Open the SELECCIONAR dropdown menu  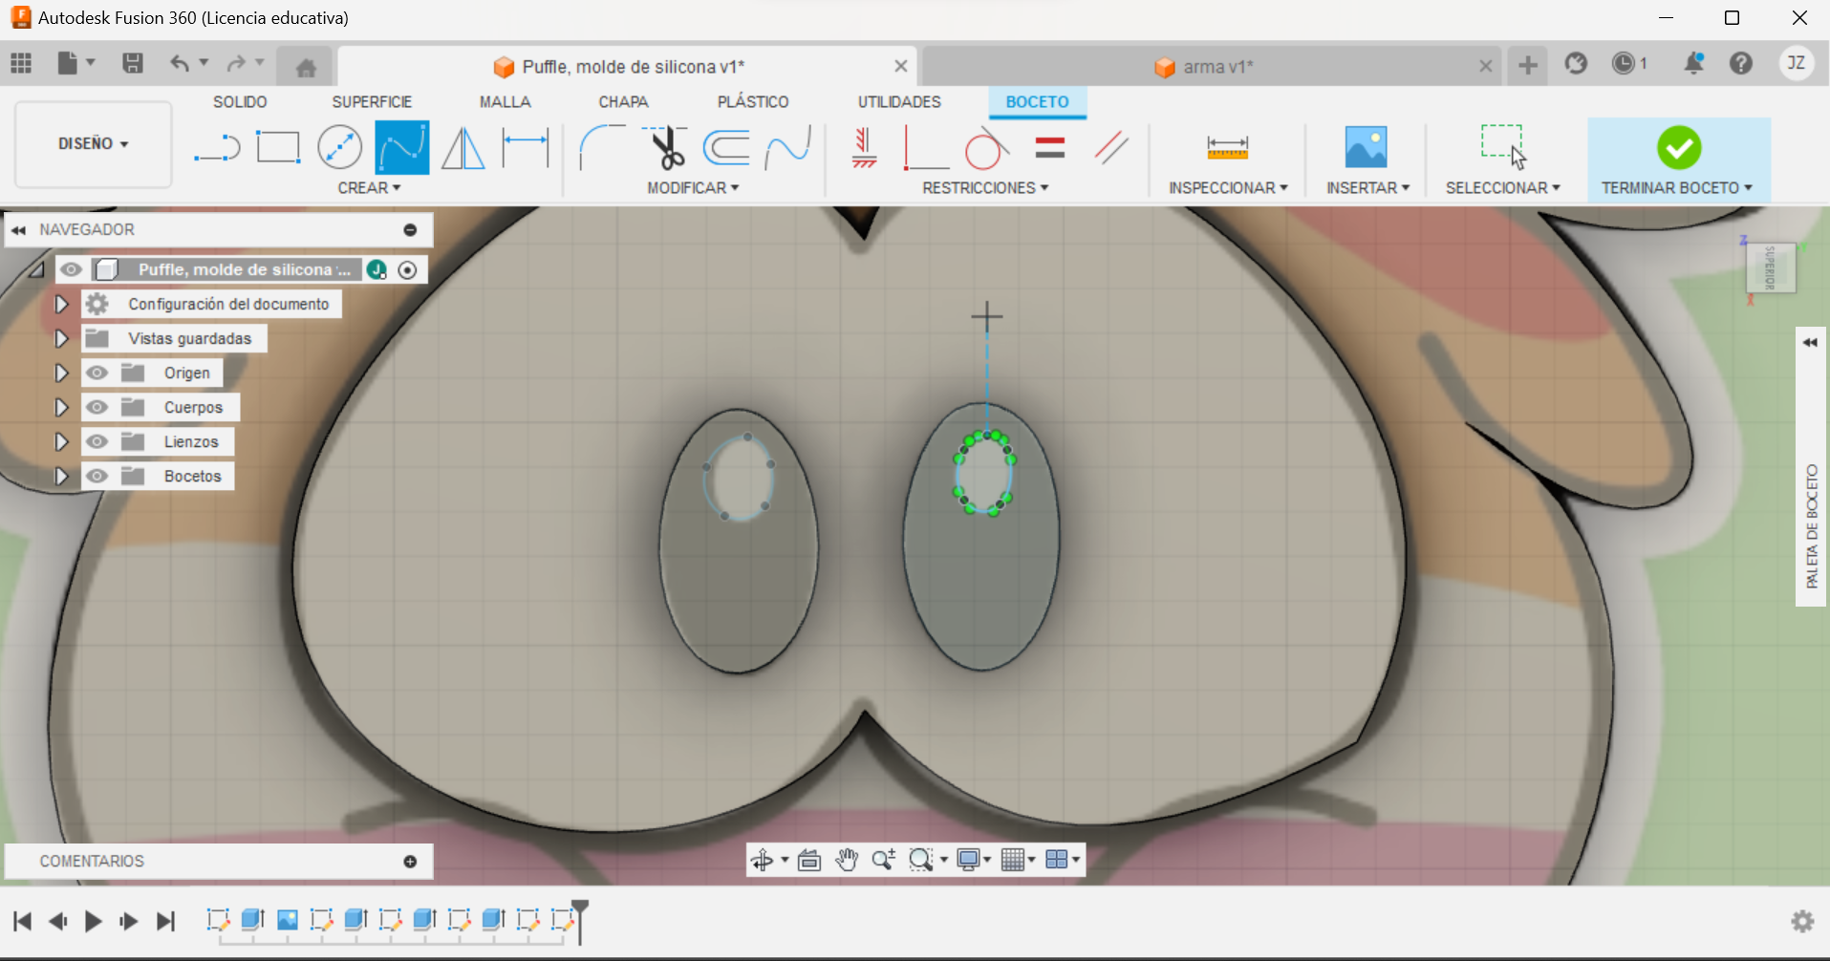click(x=1502, y=188)
